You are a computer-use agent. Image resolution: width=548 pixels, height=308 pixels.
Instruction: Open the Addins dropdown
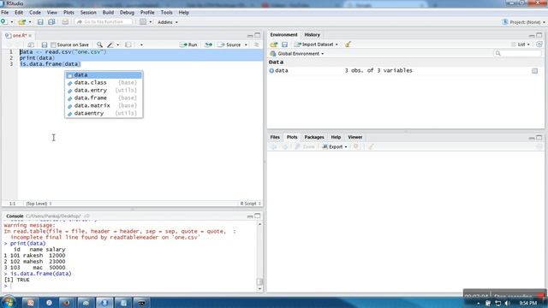coord(168,22)
